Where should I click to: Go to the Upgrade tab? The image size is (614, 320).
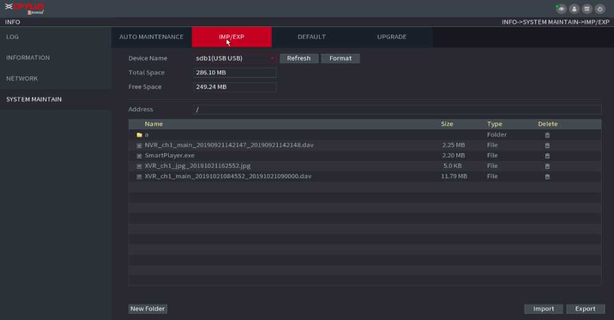392,37
